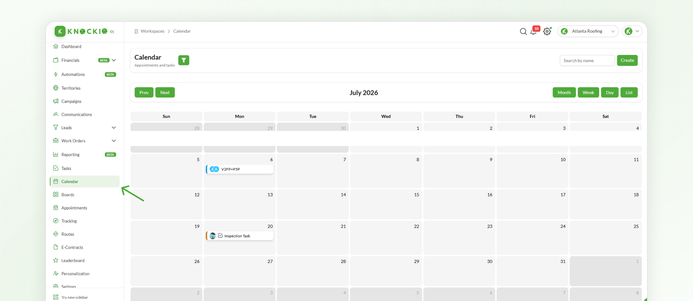Click the Dashboard house icon

tap(56, 46)
